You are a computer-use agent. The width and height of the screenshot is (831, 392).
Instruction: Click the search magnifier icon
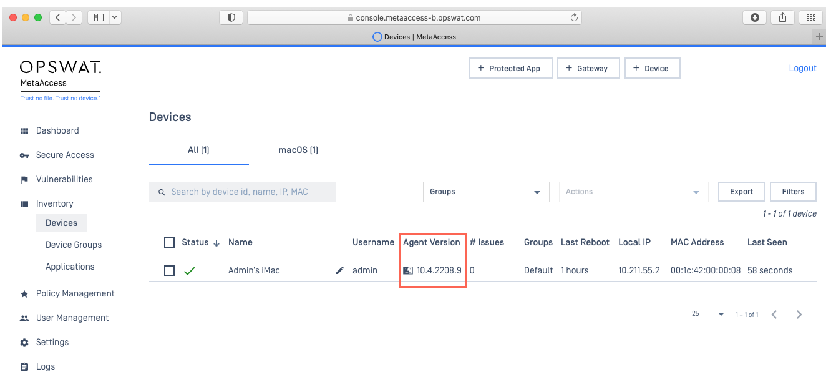click(x=162, y=192)
